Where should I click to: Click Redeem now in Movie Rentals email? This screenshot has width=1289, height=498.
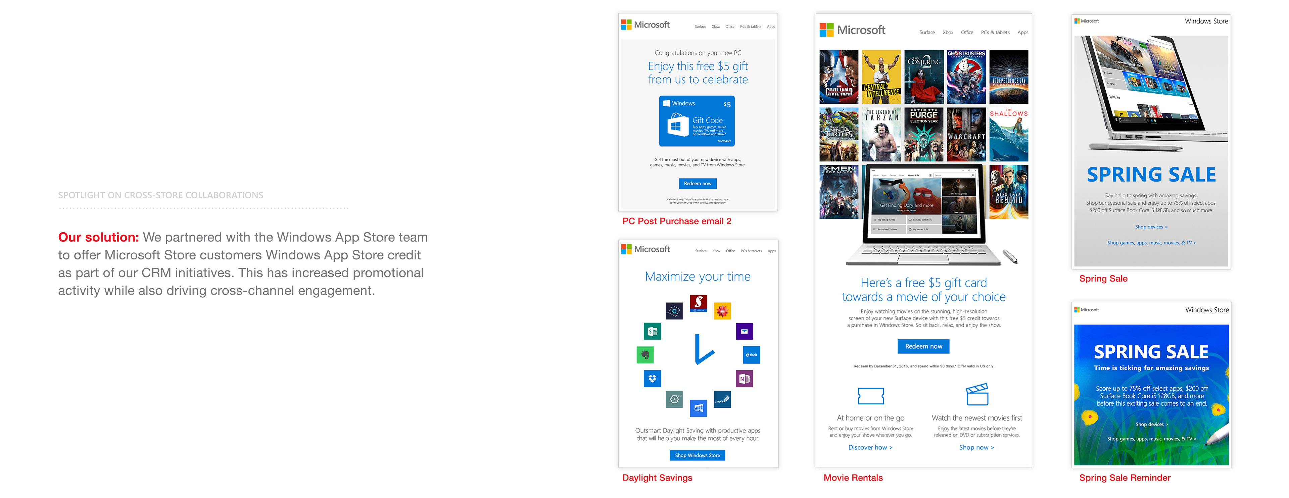click(x=923, y=346)
